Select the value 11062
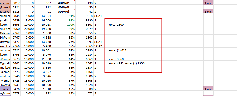The width and height of the screenshot is (237, 96). (x=85, y=63)
